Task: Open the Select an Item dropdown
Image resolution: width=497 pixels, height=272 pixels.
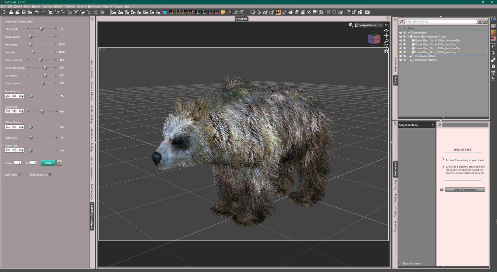Action: 432,125
